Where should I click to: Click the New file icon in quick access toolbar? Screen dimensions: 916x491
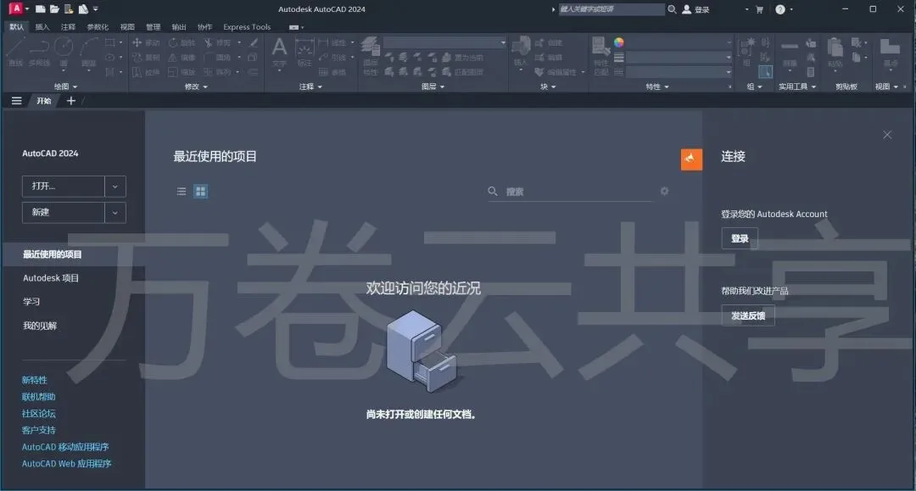[x=41, y=8]
